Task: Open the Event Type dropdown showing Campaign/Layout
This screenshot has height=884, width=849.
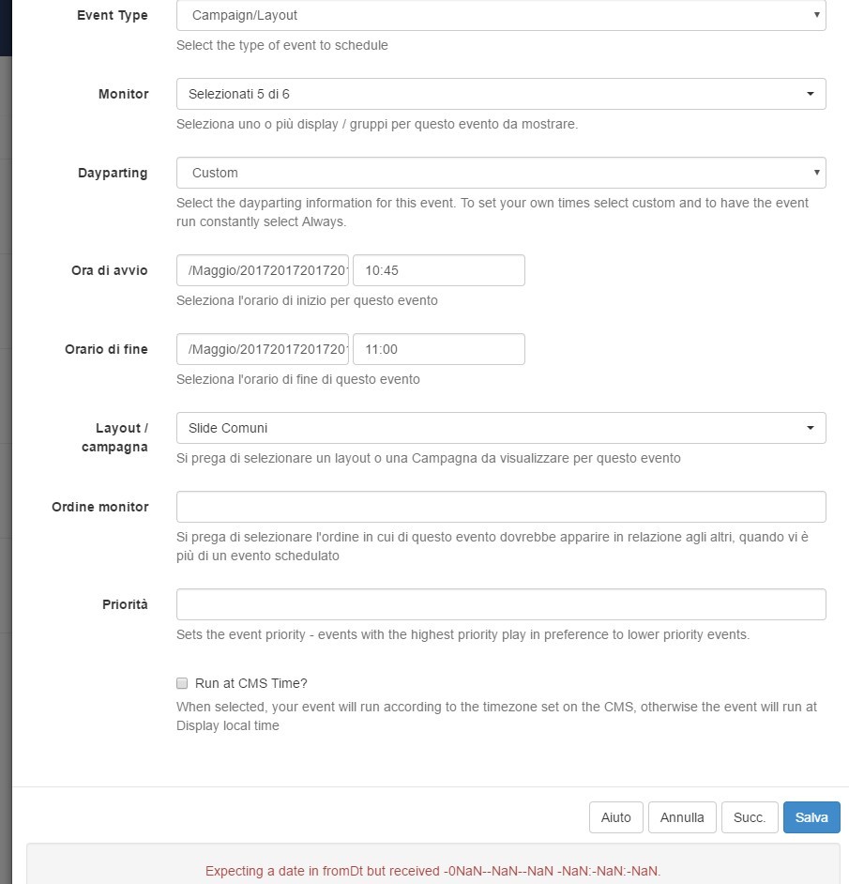Action: tap(501, 15)
